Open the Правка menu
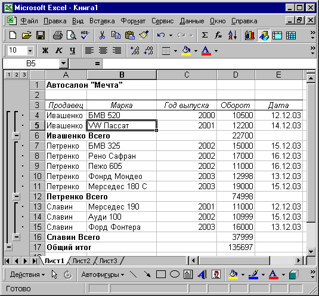Screen dimensions: 319x296 [55, 21]
